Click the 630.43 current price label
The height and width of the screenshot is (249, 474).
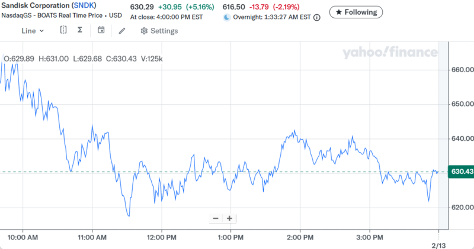point(461,172)
